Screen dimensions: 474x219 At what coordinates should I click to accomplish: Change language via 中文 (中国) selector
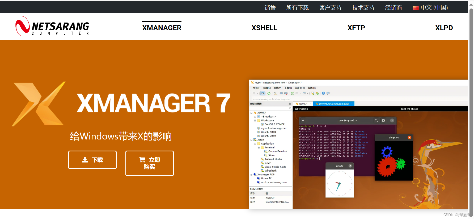[x=430, y=8]
